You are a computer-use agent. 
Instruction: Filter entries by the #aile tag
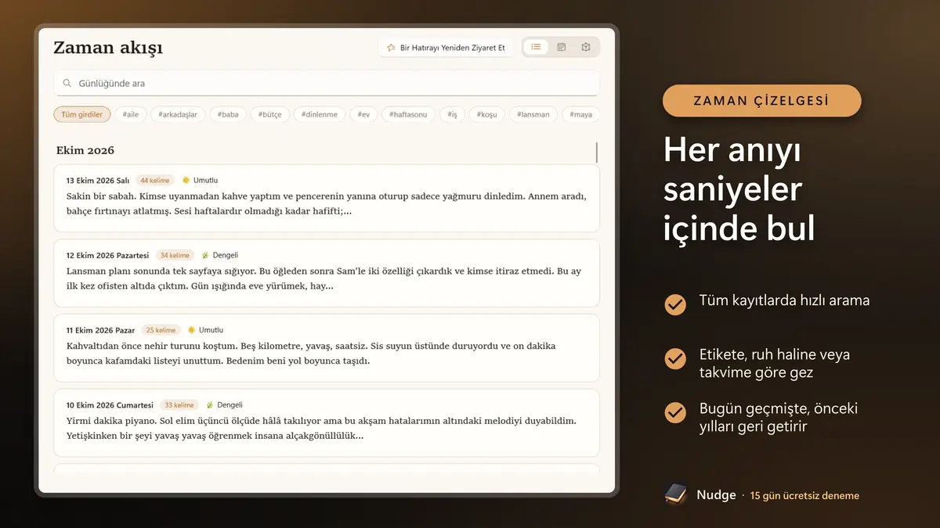pyautogui.click(x=131, y=114)
